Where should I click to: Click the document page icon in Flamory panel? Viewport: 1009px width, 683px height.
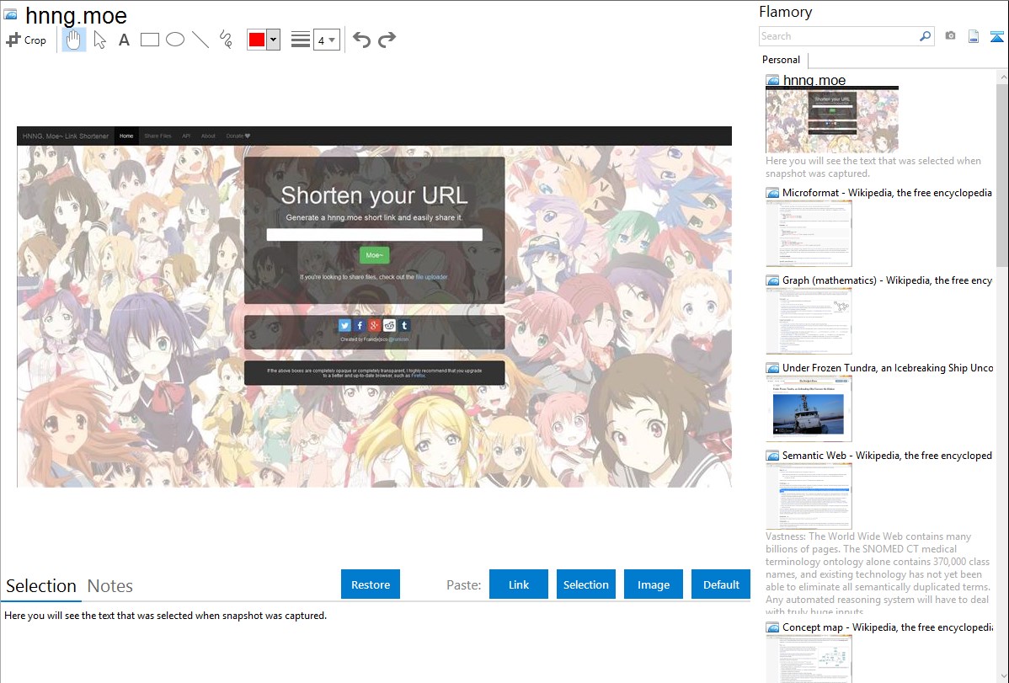tap(974, 36)
